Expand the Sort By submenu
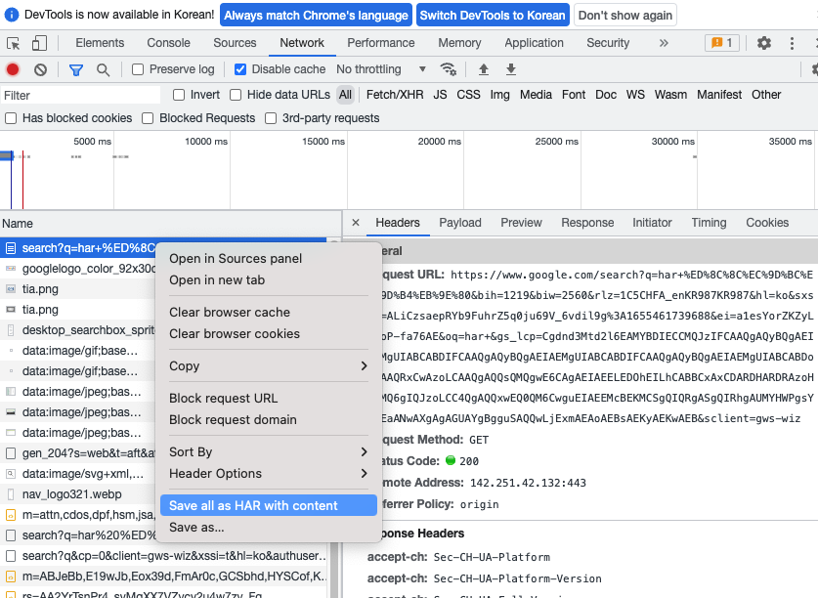This screenshot has width=818, height=598. [268, 451]
